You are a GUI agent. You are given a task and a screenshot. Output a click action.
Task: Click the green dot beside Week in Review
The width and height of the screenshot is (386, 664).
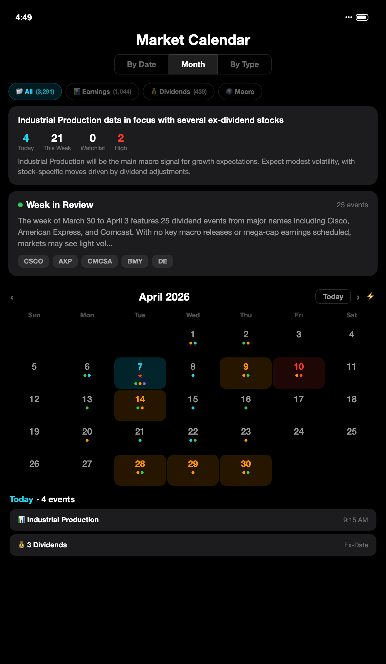(20, 205)
